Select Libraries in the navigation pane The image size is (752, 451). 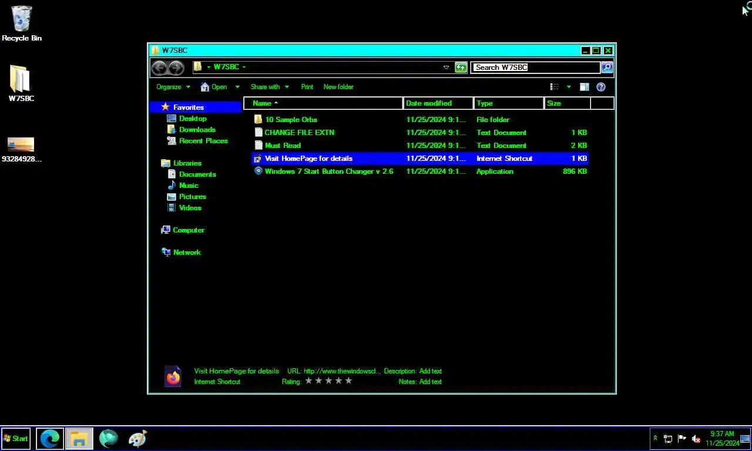click(x=187, y=163)
